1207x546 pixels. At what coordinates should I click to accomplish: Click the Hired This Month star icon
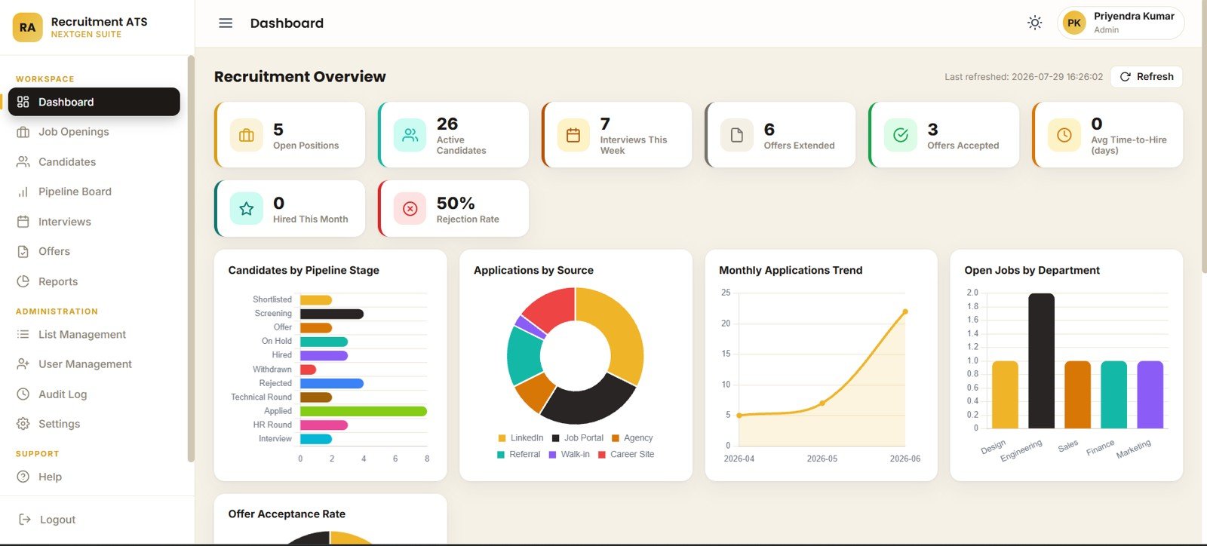pyautogui.click(x=247, y=209)
